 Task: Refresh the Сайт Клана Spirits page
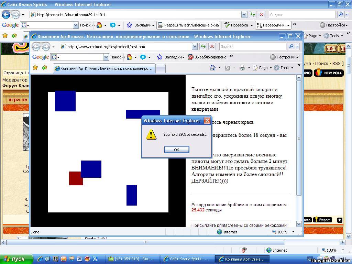point(253,15)
